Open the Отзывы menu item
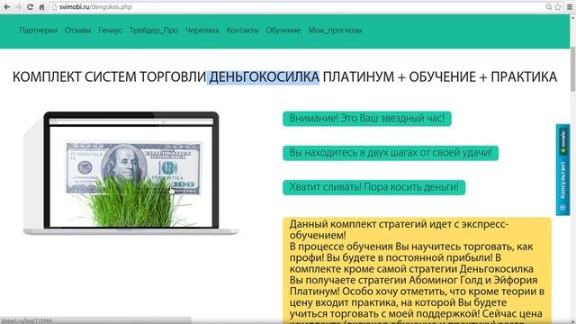 click(77, 31)
